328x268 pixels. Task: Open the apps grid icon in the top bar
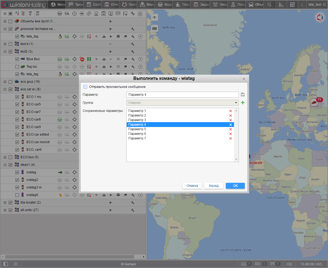coord(292,5)
